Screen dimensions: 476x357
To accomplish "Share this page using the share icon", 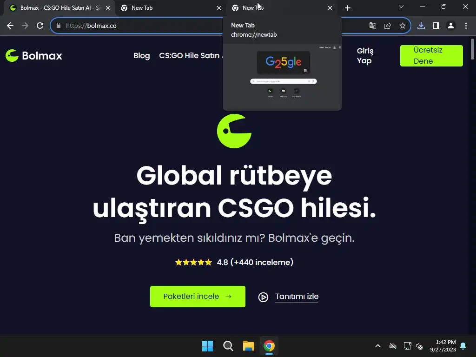I will 387,26.
